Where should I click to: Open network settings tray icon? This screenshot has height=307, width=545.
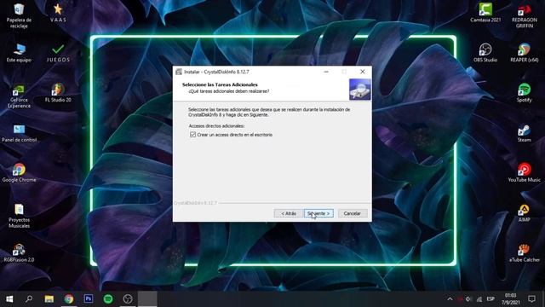[x=479, y=299]
